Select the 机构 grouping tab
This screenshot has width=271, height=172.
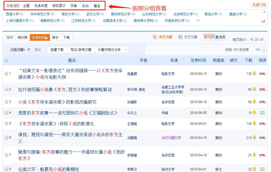click(x=85, y=6)
